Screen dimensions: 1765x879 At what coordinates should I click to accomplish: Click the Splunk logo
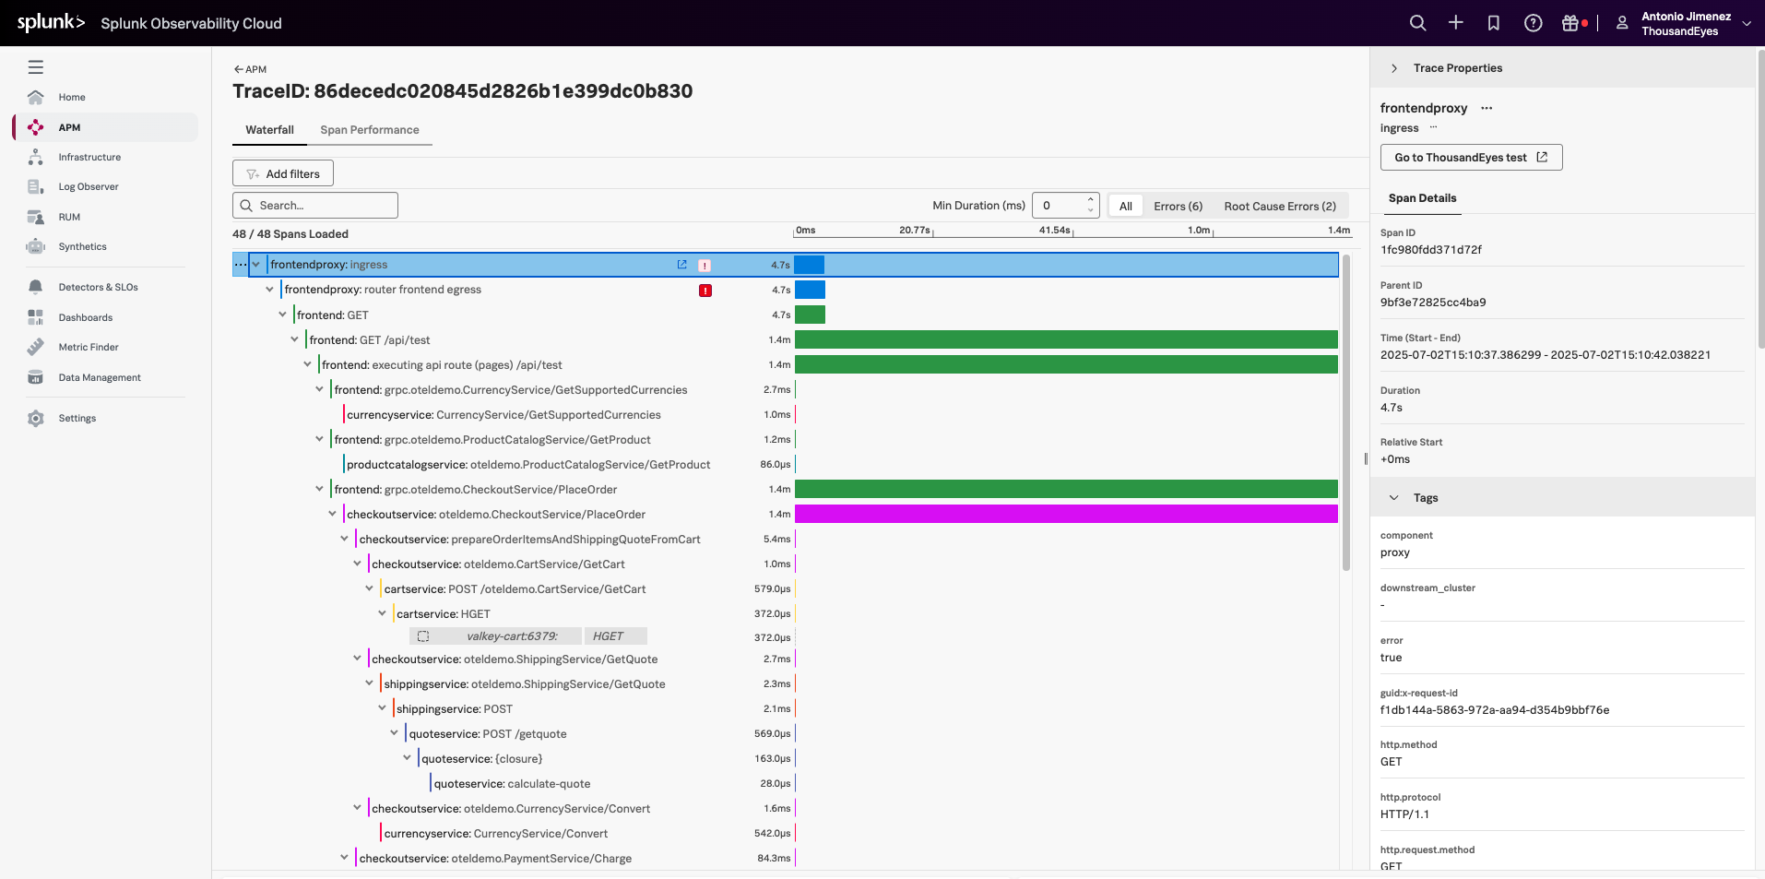(x=51, y=22)
